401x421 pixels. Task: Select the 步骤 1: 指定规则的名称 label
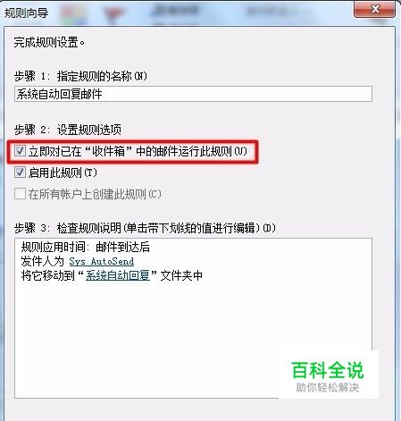tap(80, 76)
